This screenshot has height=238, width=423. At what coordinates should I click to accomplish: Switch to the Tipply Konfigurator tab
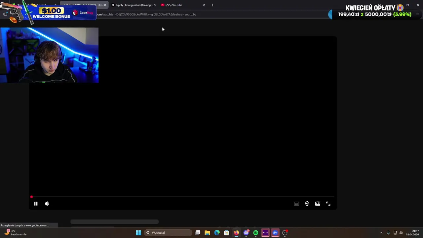point(133,5)
